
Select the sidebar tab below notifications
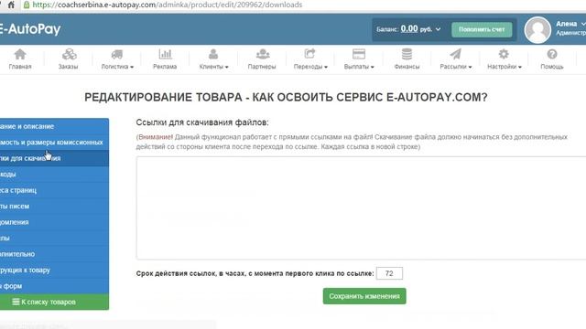tap(54, 238)
